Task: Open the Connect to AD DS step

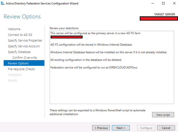Action: pyautogui.click(x=20, y=35)
